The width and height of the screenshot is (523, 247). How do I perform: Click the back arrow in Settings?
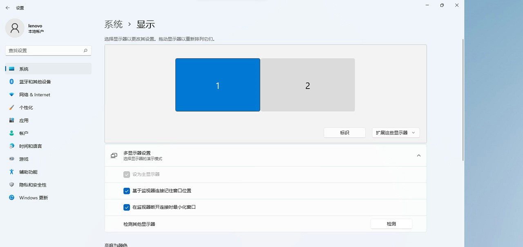click(8, 7)
